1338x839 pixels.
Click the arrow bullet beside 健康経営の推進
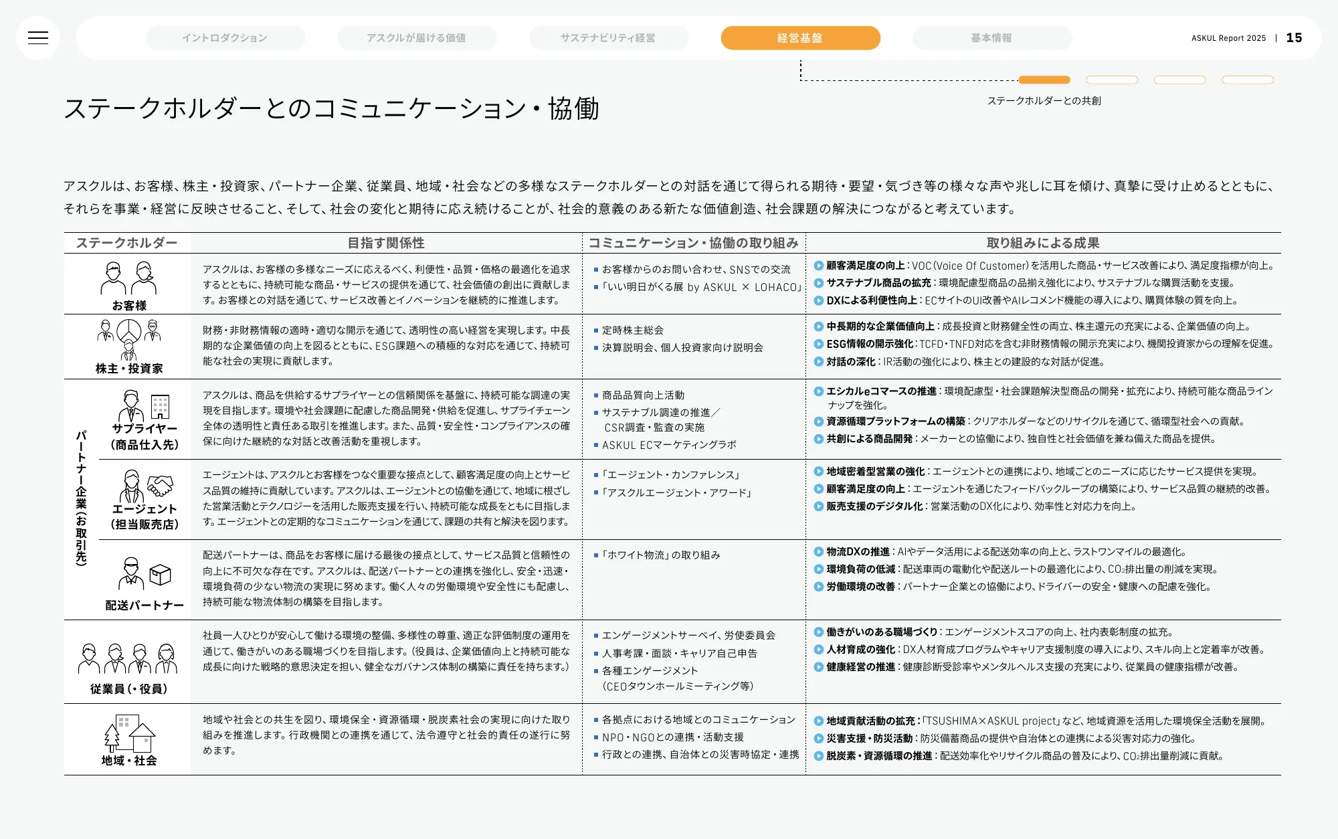(819, 667)
